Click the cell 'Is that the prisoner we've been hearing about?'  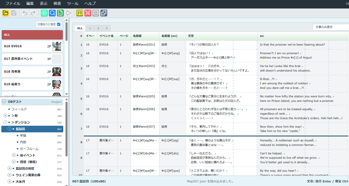click(303, 45)
